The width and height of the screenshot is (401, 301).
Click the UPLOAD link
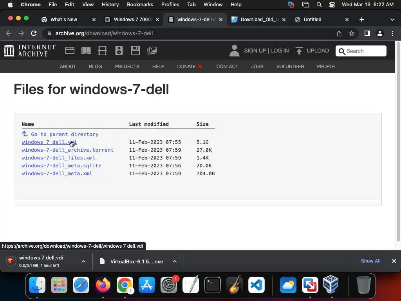coord(318,51)
